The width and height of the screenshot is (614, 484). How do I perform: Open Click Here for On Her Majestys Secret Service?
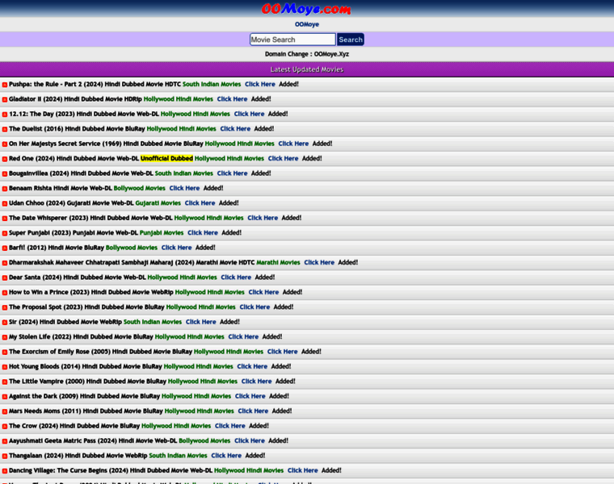click(x=293, y=144)
